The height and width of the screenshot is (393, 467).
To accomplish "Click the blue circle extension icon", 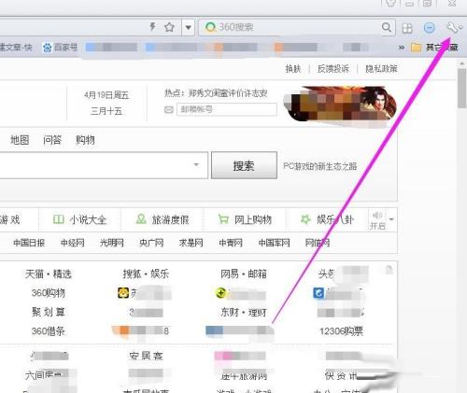I will pyautogui.click(x=430, y=28).
